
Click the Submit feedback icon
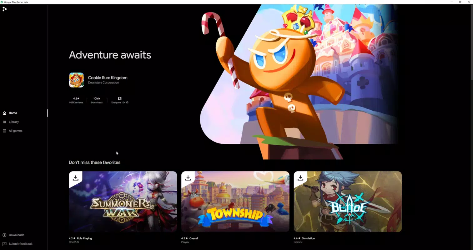pos(4,244)
